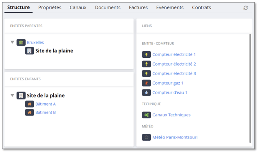264x153 pixels.
Task: Switch to the Propriétés tab
Action: coord(49,8)
